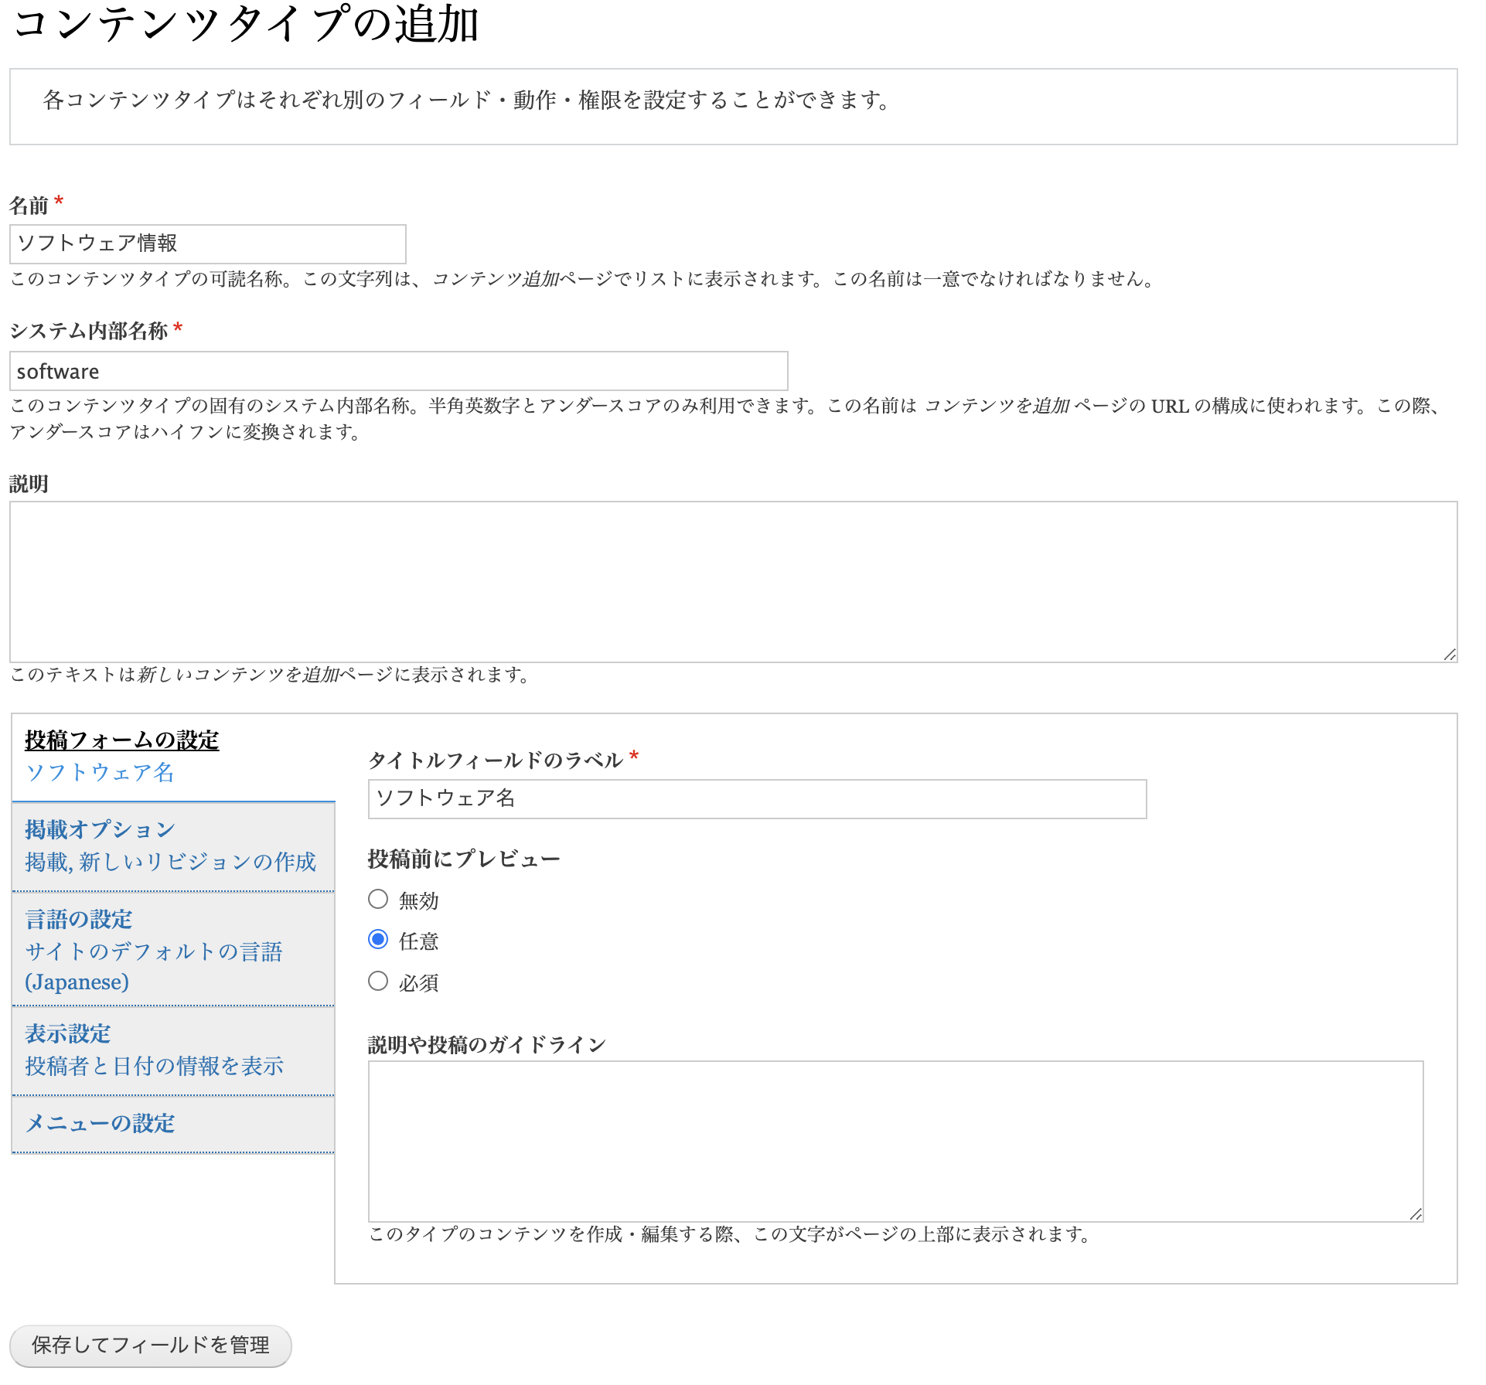
Task: Click the 説明や投稿のガイドライン textarea
Action: point(895,1141)
